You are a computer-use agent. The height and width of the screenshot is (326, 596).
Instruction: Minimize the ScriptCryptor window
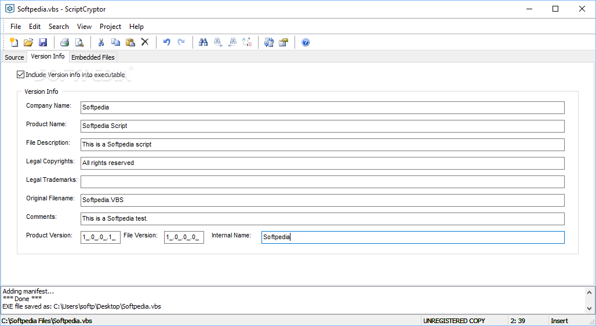[x=529, y=9]
